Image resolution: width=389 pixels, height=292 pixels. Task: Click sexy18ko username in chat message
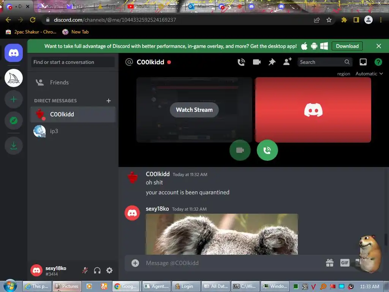(157, 209)
